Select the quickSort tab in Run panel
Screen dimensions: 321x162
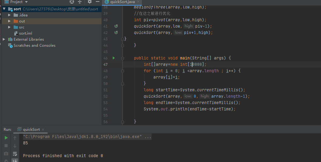tap(31, 130)
